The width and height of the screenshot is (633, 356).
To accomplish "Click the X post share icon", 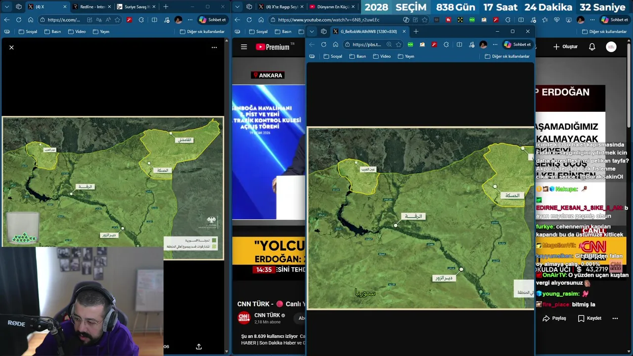I will [199, 347].
